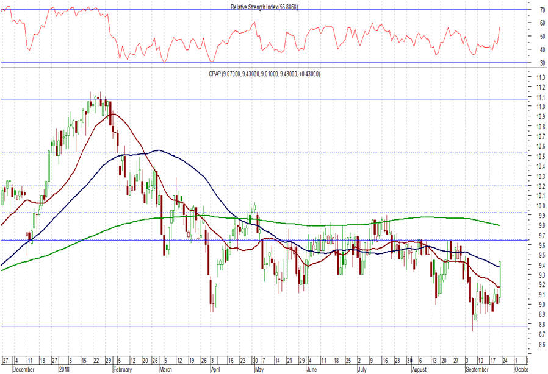Click the RSI axis label 40
The height and width of the screenshot is (374, 548).
point(543,49)
